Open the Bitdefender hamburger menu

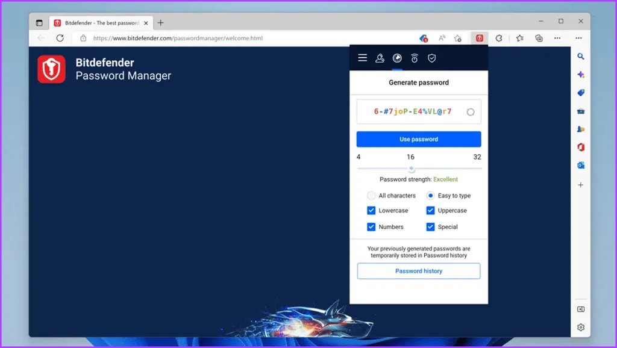[x=362, y=58]
